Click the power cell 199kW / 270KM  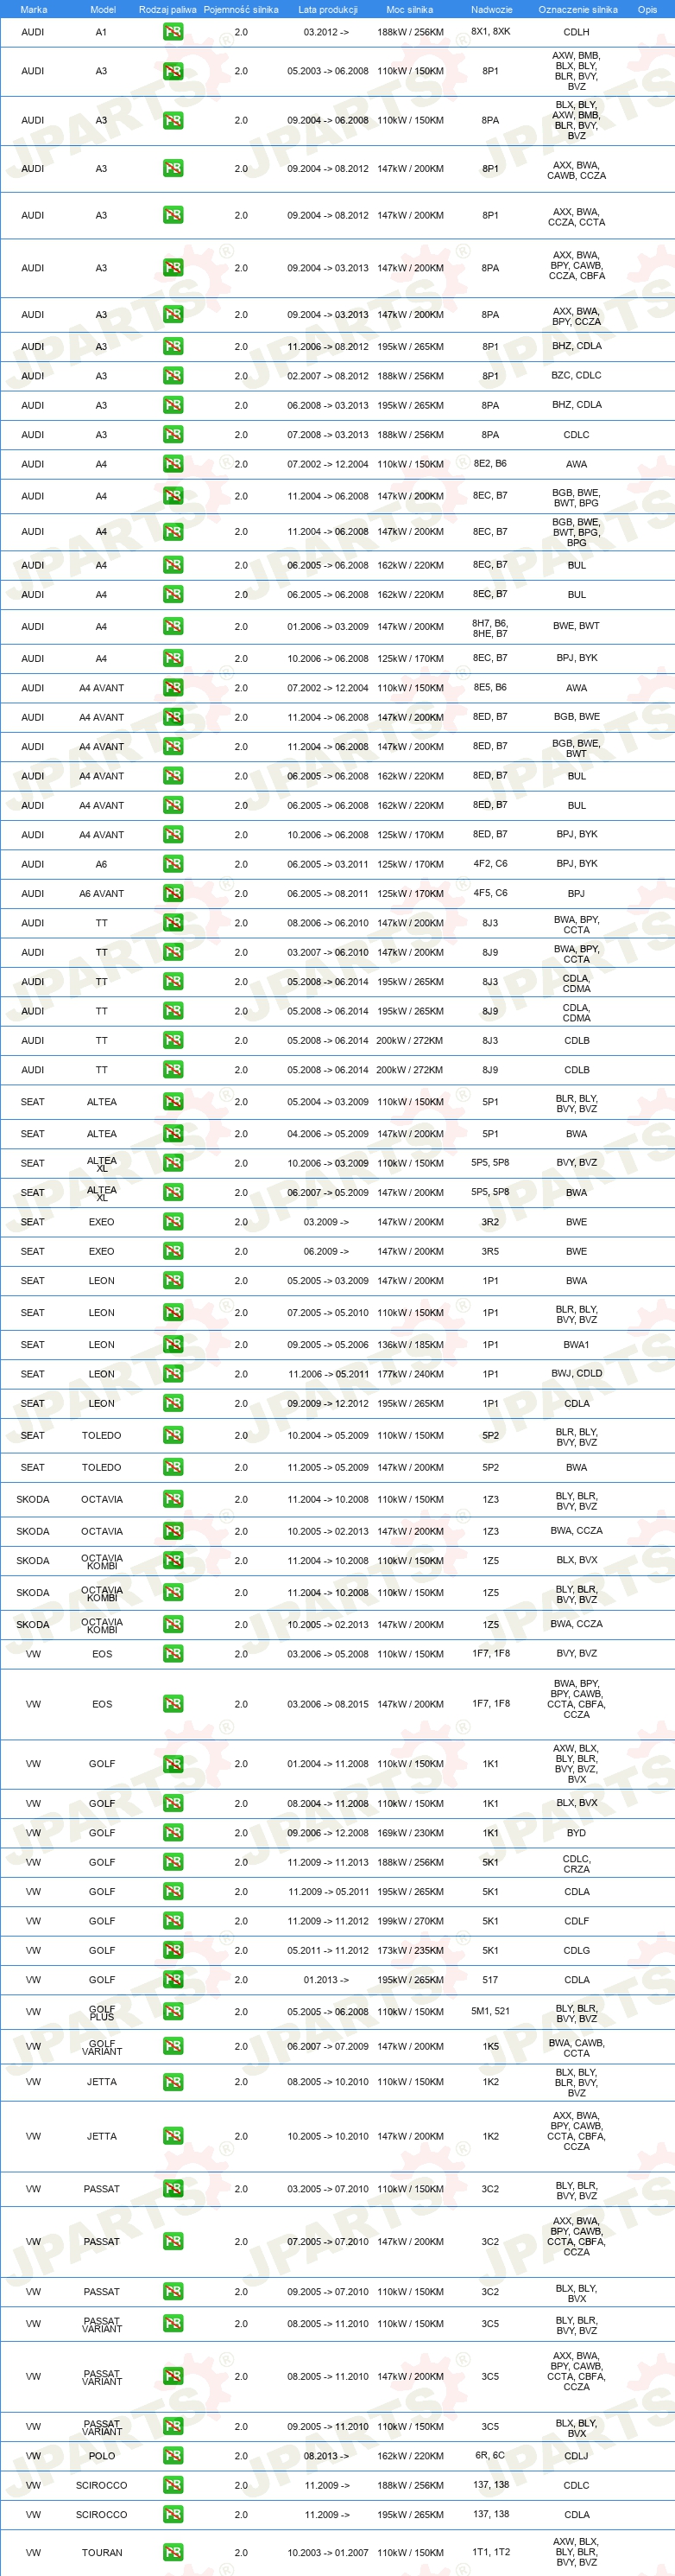pyautogui.click(x=410, y=1921)
